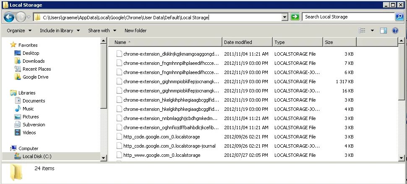Image resolution: width=407 pixels, height=184 pixels.
Task: Click the Change your view icon
Action: (362, 31)
